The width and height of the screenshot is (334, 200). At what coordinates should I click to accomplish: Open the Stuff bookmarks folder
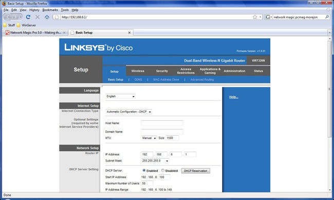[9, 25]
